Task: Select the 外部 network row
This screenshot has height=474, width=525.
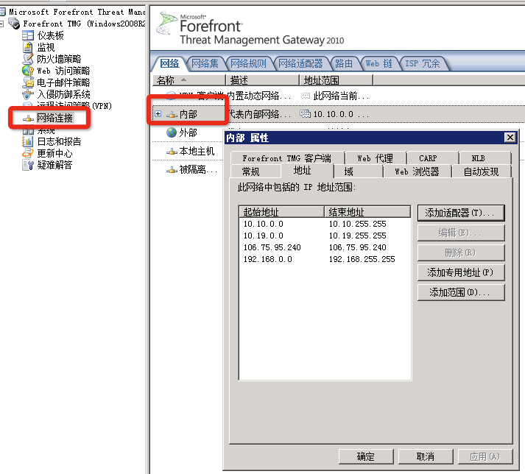Action: [188, 132]
